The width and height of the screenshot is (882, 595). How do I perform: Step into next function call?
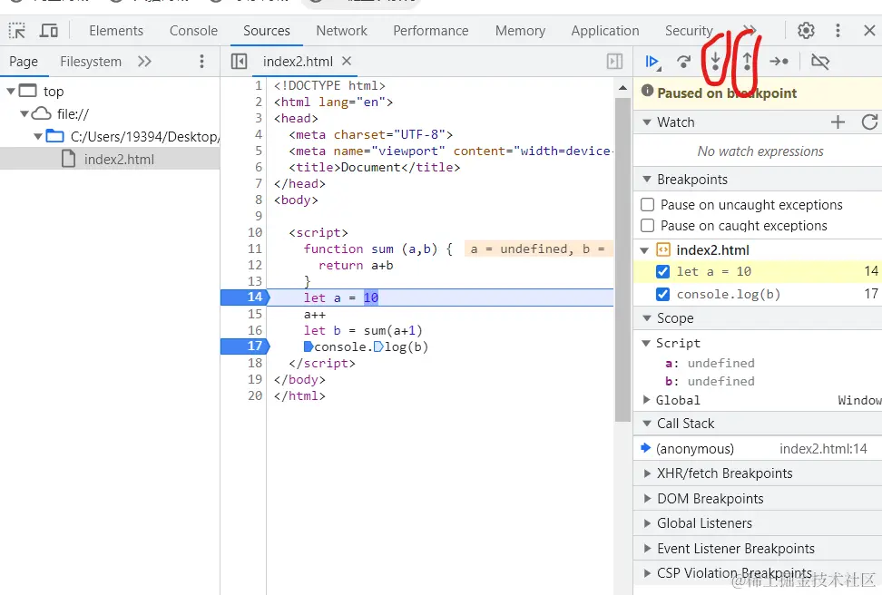(716, 61)
